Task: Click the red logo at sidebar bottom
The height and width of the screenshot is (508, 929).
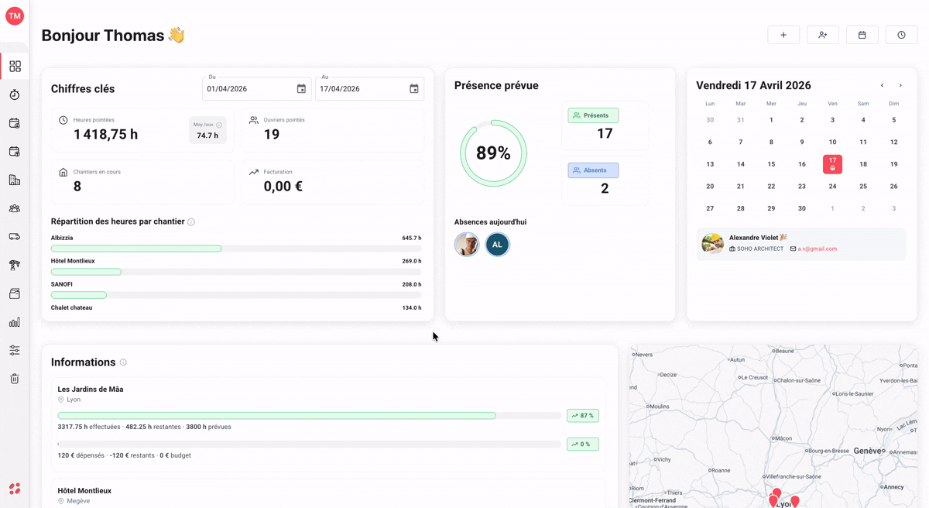Action: [15, 489]
